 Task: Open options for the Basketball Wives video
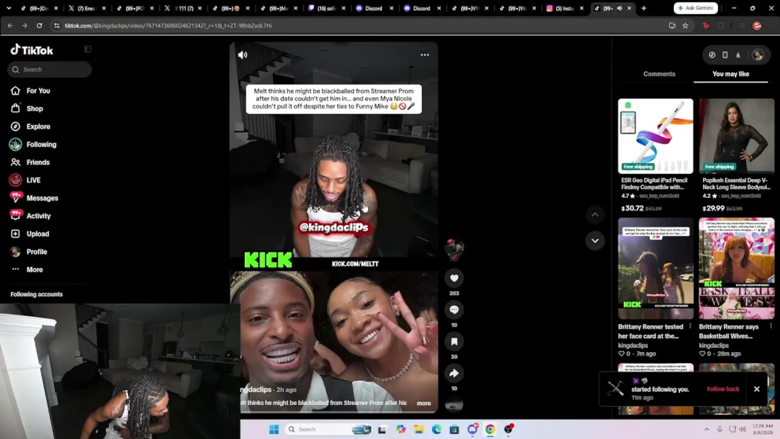771,327
